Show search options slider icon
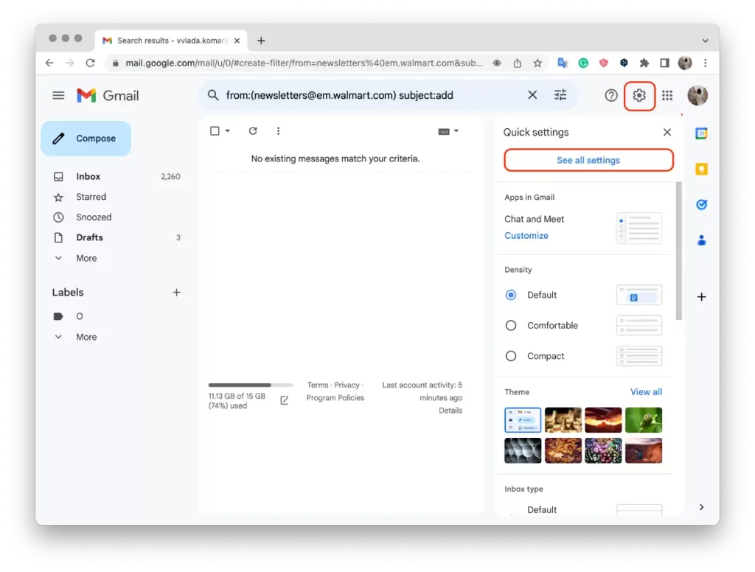755x572 pixels. tap(560, 95)
